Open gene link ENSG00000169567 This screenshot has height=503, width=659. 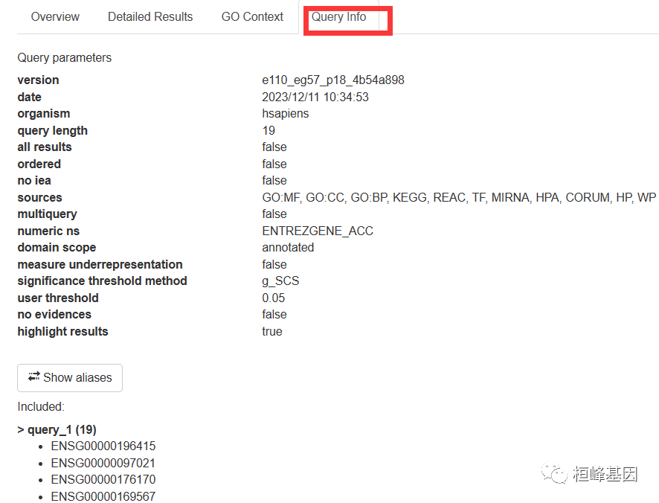103,496
